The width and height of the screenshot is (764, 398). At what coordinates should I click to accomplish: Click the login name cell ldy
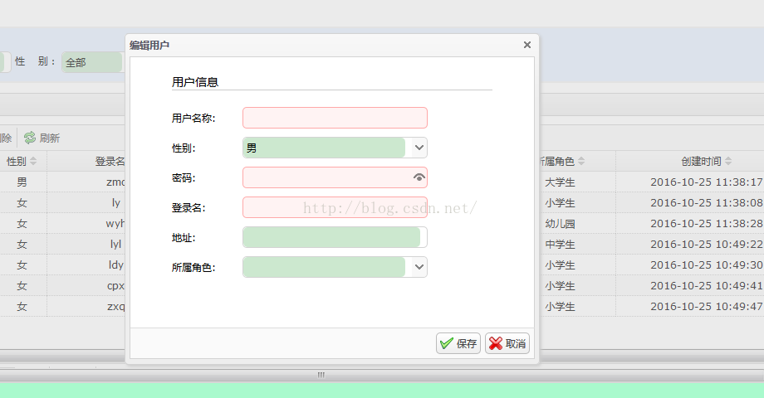click(116, 265)
